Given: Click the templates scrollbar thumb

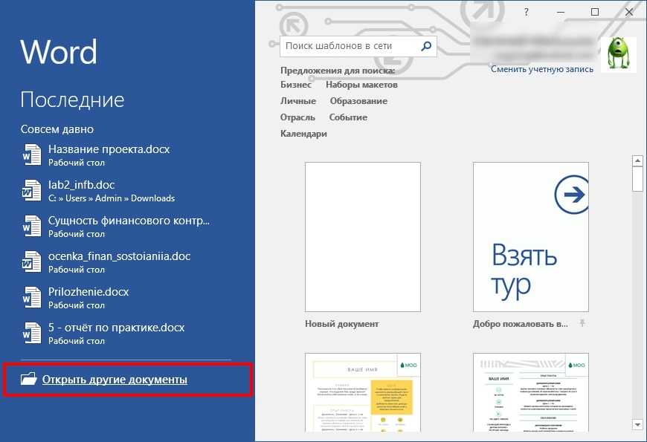Looking at the screenshot, I should pos(637,178).
